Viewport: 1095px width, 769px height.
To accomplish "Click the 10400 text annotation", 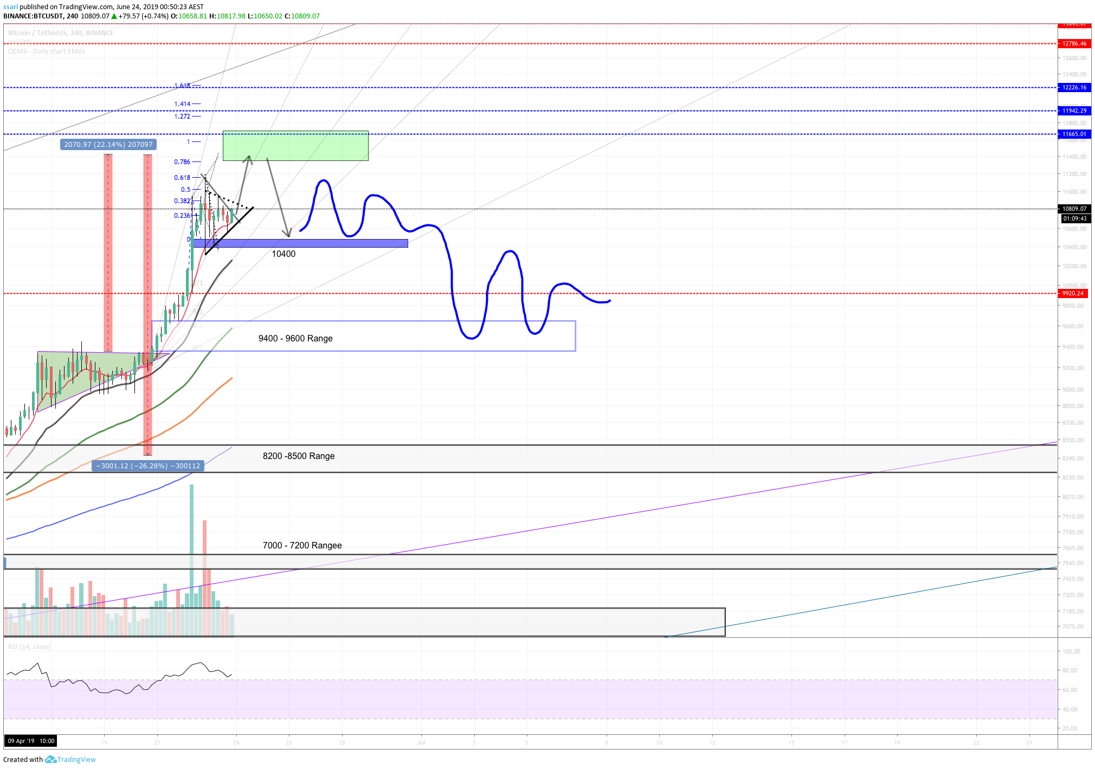I will click(284, 254).
